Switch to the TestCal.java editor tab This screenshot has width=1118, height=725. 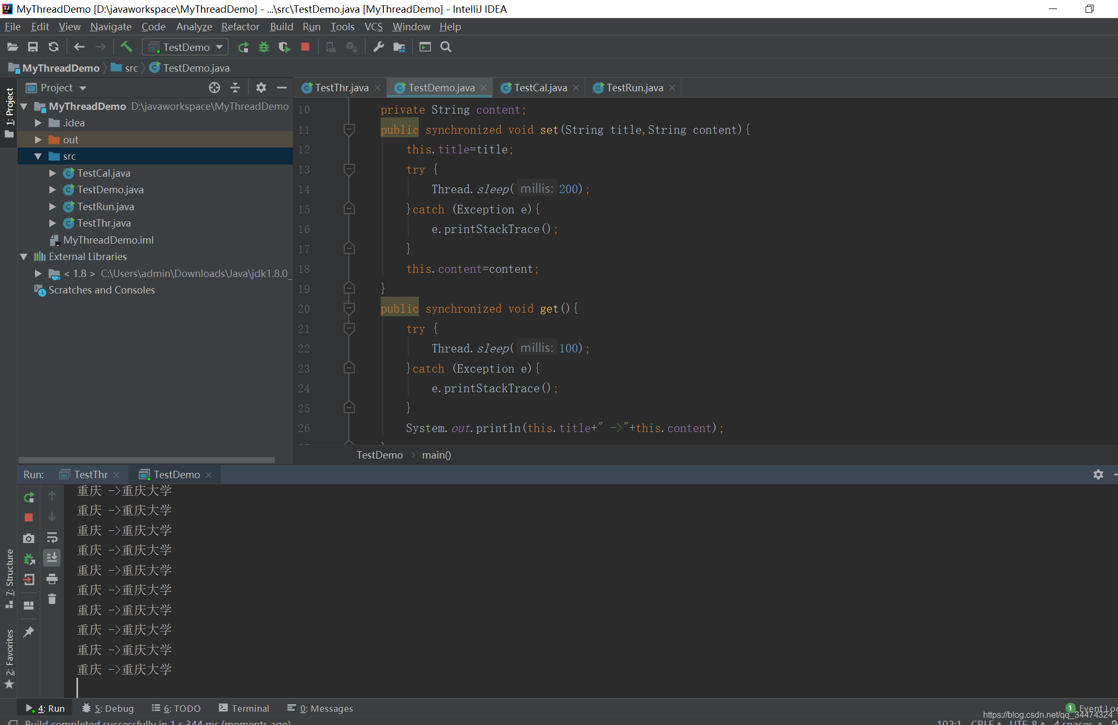pos(540,88)
